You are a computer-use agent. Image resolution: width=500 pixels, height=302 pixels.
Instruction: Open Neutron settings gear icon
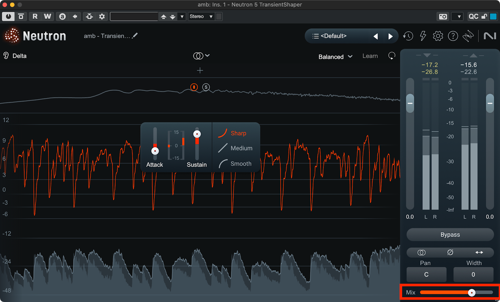pyautogui.click(x=438, y=36)
